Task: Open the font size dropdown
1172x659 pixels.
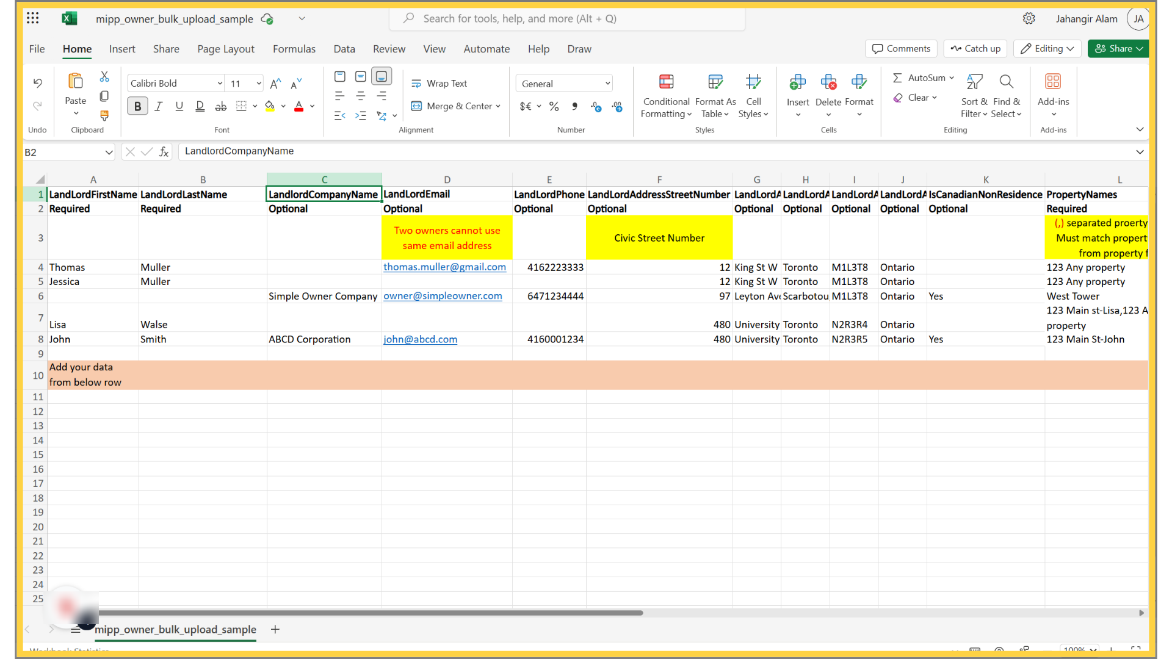Action: (259, 84)
